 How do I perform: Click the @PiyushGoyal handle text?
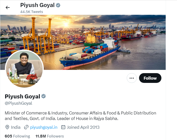(19, 103)
